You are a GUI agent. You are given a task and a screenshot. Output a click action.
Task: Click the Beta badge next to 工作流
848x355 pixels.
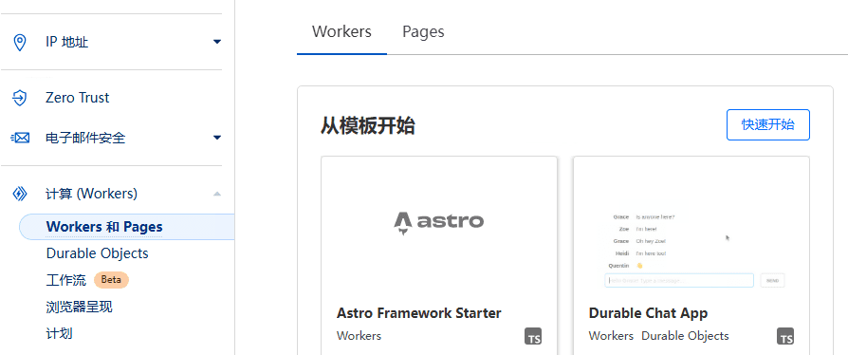(111, 280)
